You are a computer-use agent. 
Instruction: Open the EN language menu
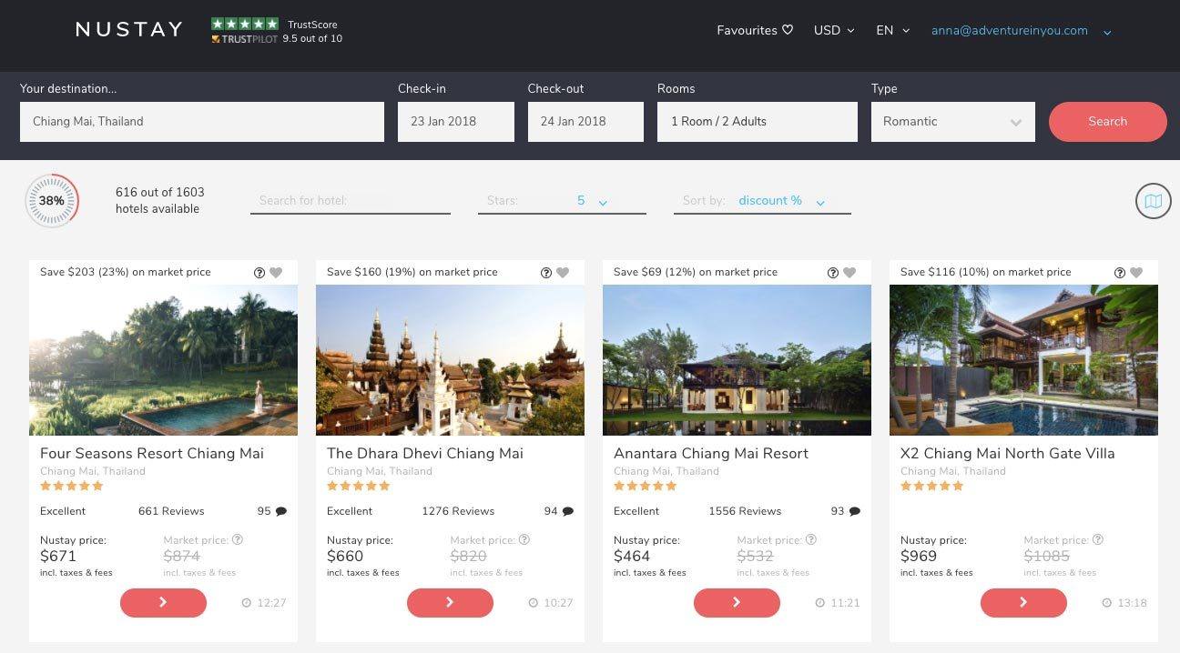[x=890, y=30]
